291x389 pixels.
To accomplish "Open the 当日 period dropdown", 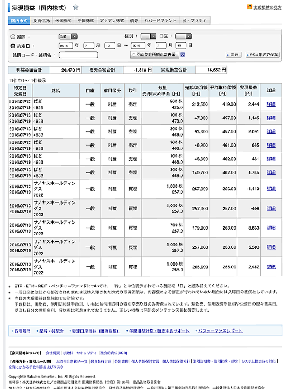I will click(68, 36).
